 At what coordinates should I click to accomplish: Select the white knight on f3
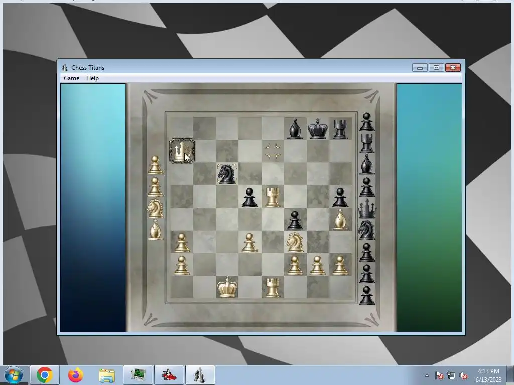click(295, 242)
